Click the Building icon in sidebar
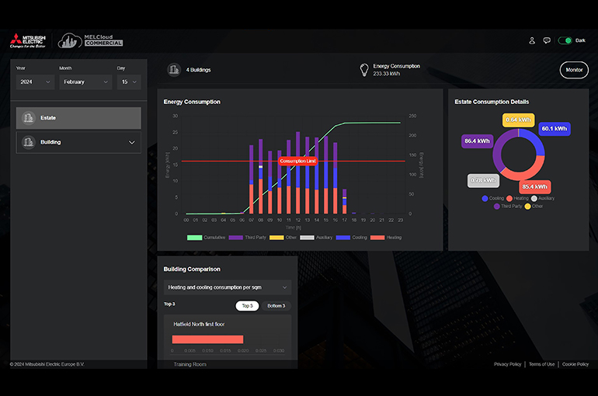Image resolution: width=598 pixels, height=396 pixels. coord(29,142)
